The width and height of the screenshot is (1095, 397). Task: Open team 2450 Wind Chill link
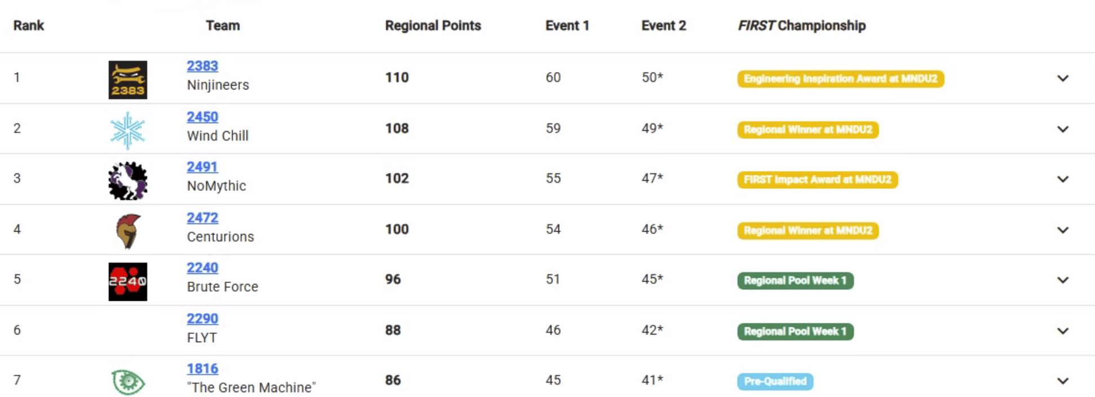[x=202, y=117]
